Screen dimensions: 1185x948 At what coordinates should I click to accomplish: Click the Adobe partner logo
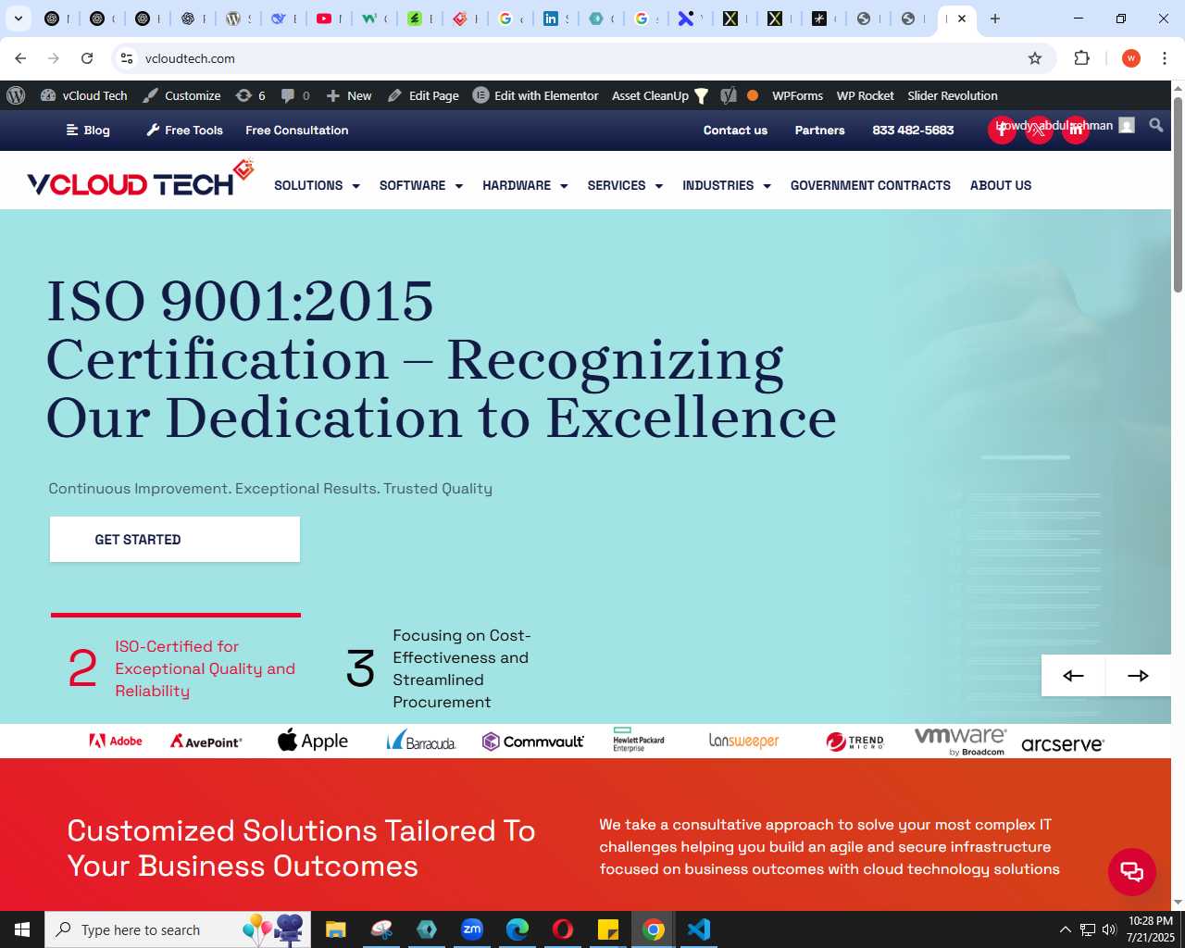point(116,741)
